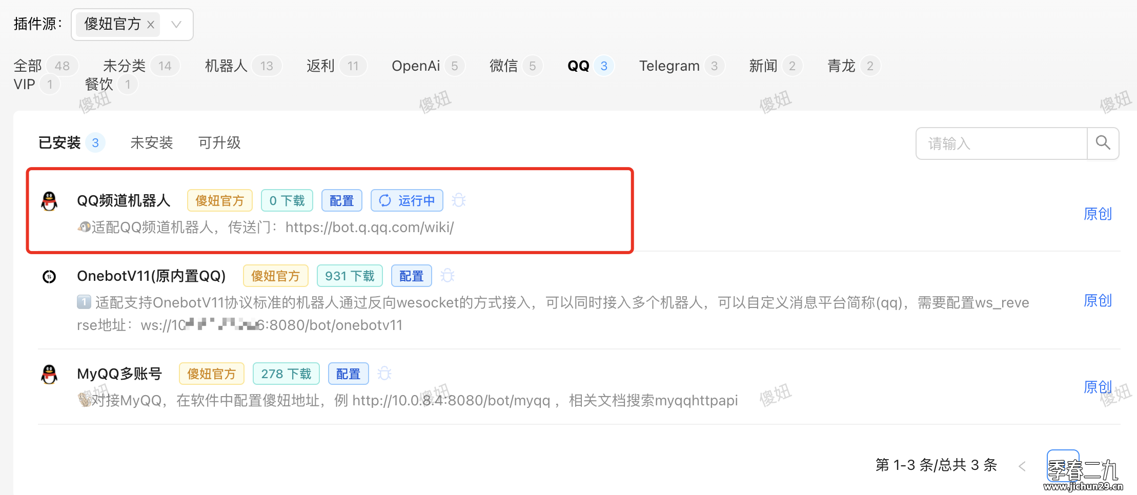Click the 傻妞官方 tag on OnebotV11
Screen dimensions: 1137x495
pyautogui.click(x=276, y=276)
